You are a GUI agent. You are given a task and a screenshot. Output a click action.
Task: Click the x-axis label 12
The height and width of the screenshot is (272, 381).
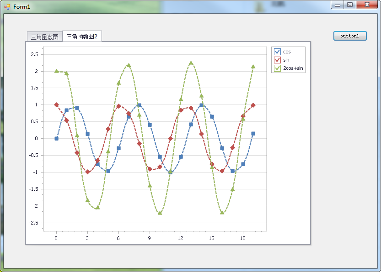coord(180,238)
